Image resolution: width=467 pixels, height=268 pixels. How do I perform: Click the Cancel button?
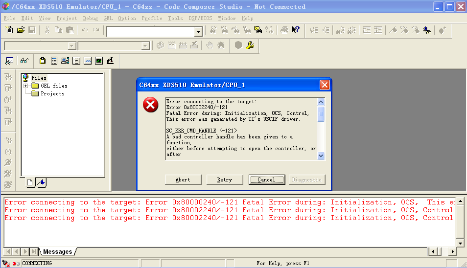[x=267, y=179]
